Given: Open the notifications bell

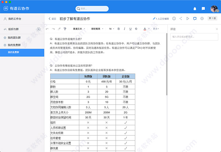Looking at the screenshot, I should click(x=195, y=9).
